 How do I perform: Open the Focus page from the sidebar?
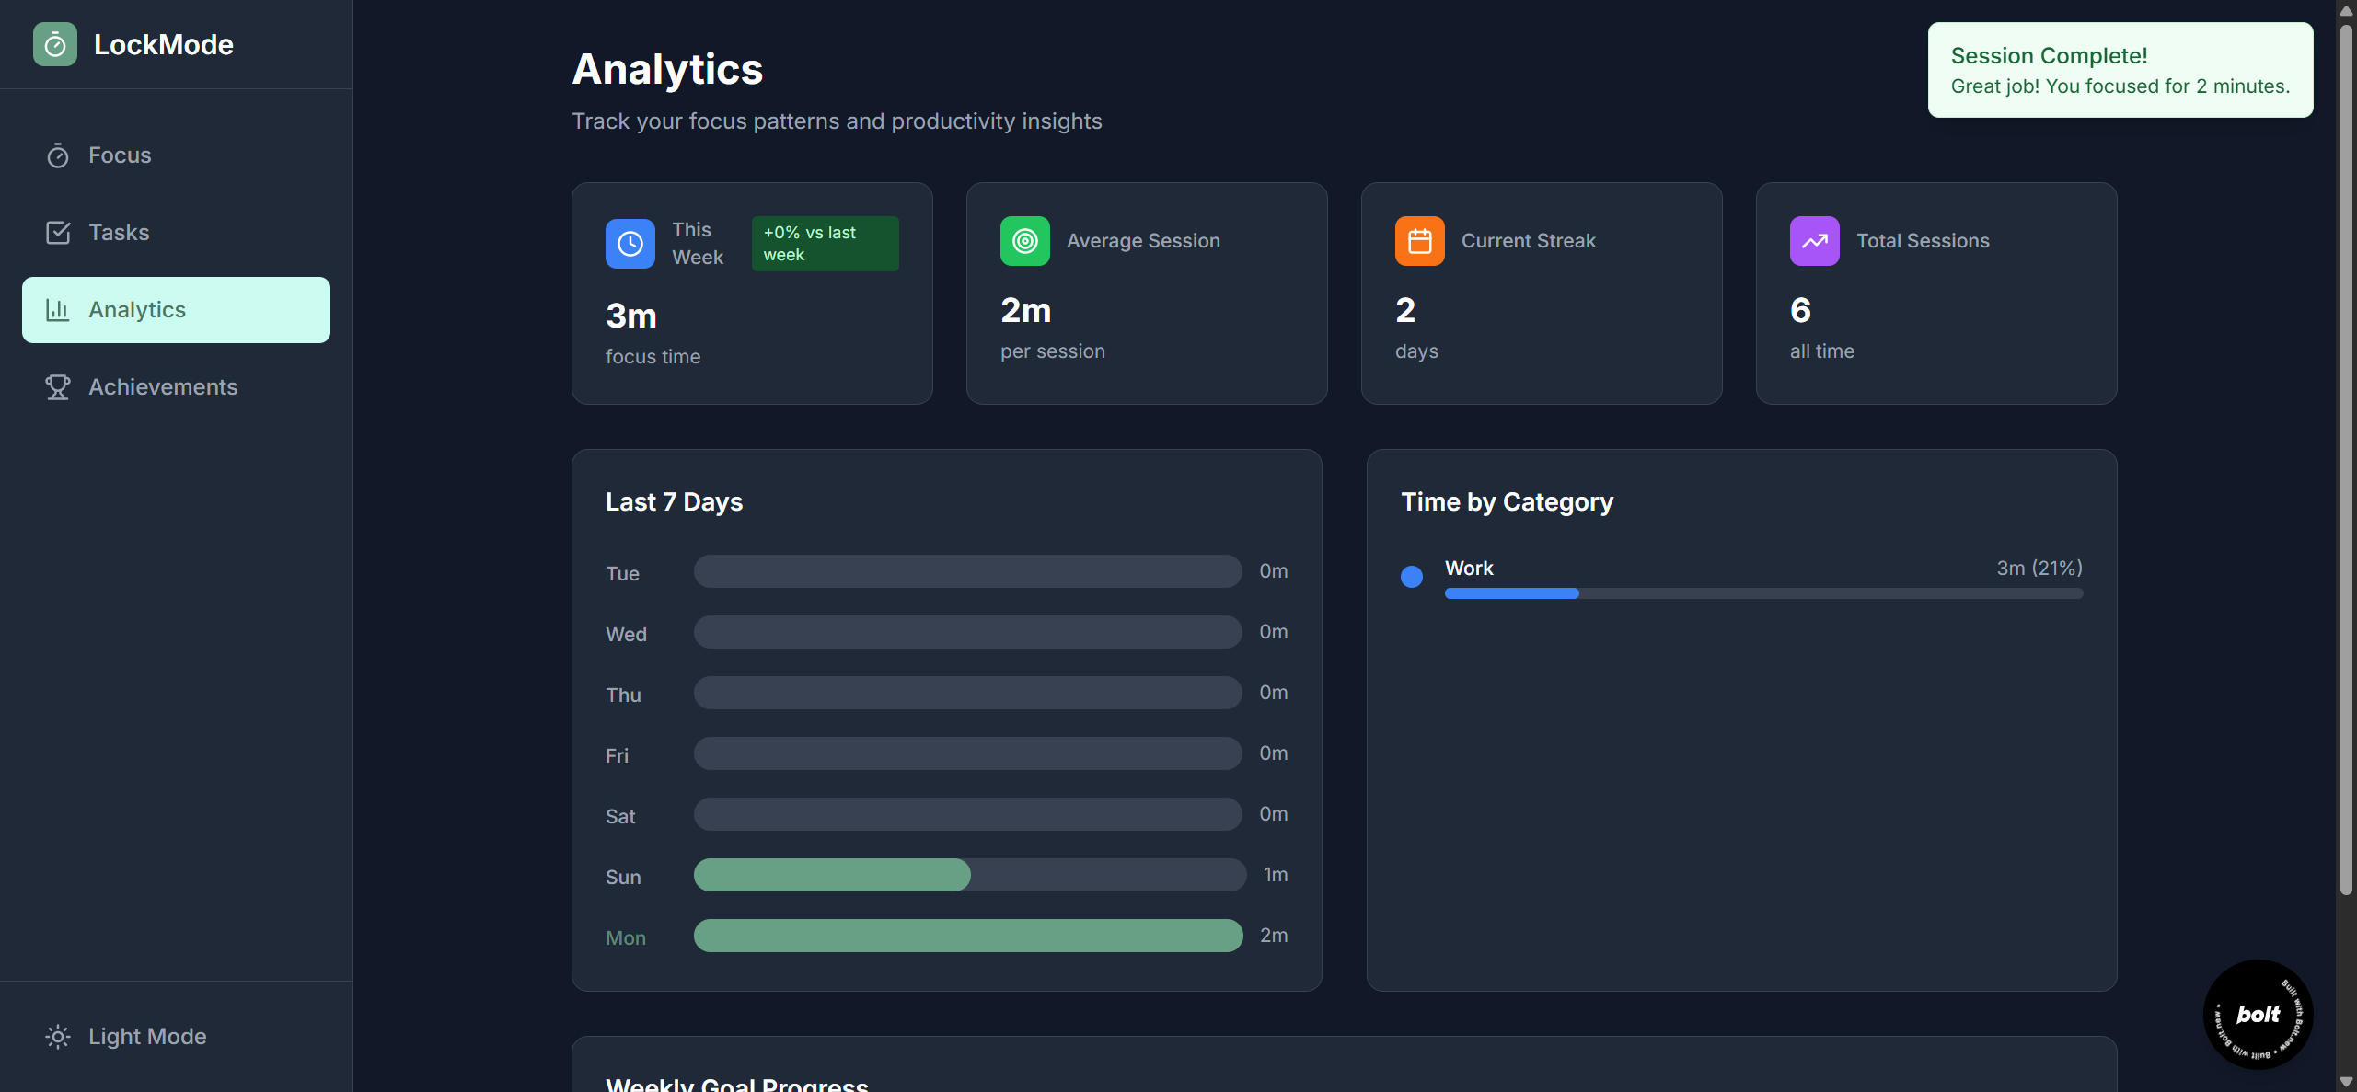(x=120, y=155)
